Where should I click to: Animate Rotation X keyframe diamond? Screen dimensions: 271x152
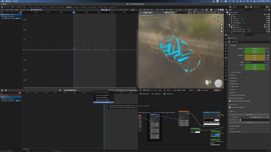pyautogui.click(x=268, y=55)
